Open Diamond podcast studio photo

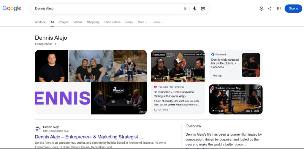coord(119,98)
